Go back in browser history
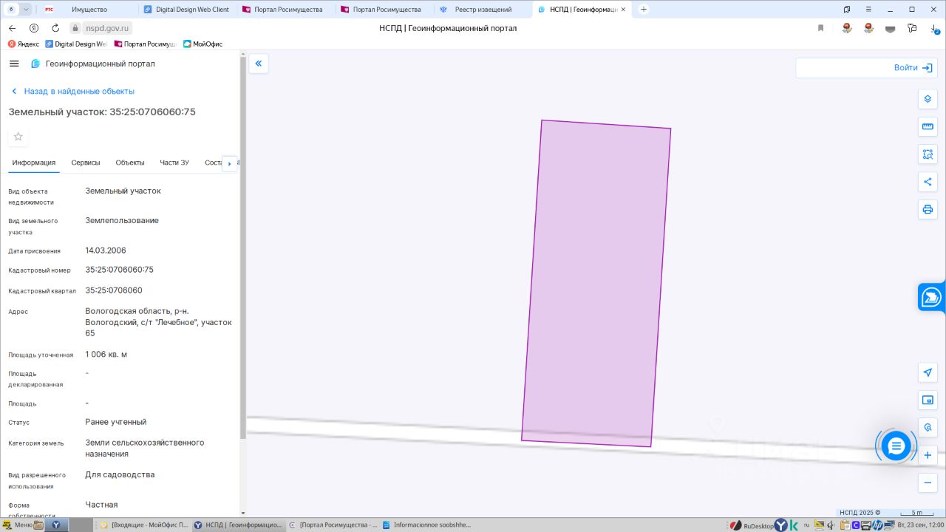 (12, 28)
